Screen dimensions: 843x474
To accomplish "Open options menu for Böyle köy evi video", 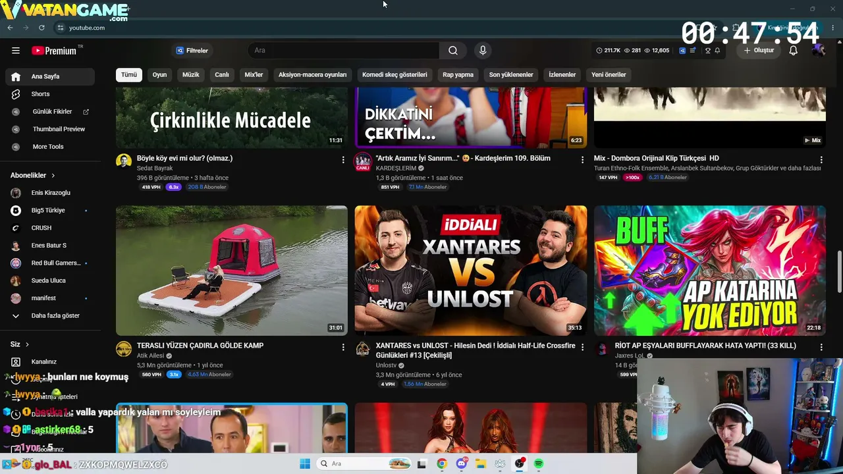I will pos(342,160).
